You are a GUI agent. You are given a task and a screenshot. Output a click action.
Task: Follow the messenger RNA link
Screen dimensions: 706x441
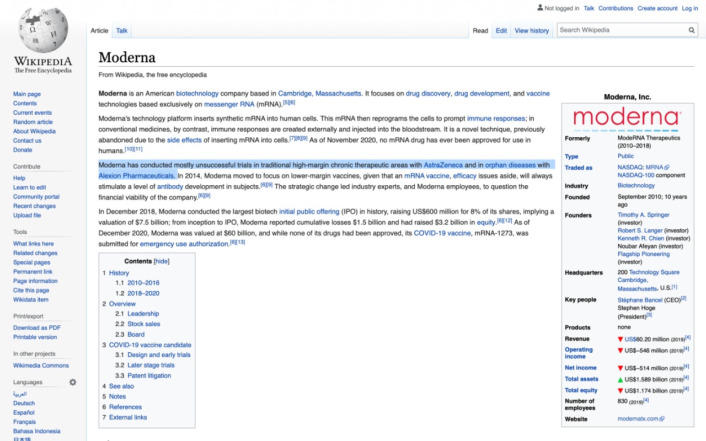(229, 104)
